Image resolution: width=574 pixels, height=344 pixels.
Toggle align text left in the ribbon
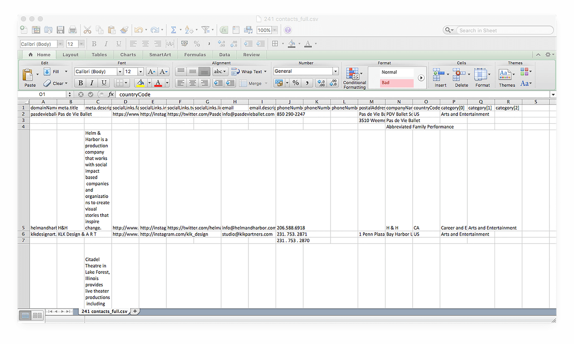(x=180, y=83)
